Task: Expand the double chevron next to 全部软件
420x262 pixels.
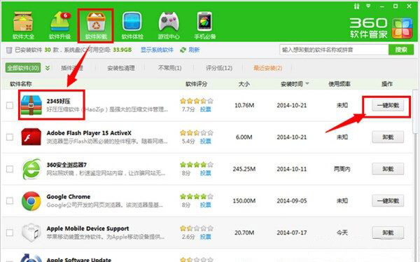Action: [x=48, y=68]
